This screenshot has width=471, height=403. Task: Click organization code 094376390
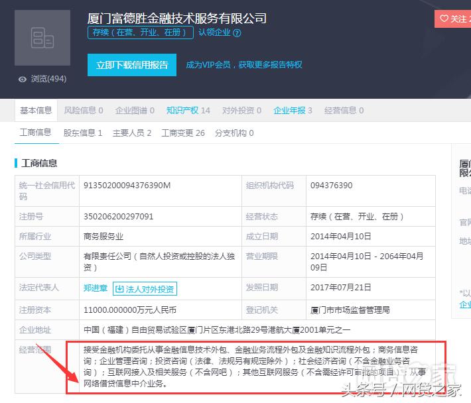tap(332, 186)
